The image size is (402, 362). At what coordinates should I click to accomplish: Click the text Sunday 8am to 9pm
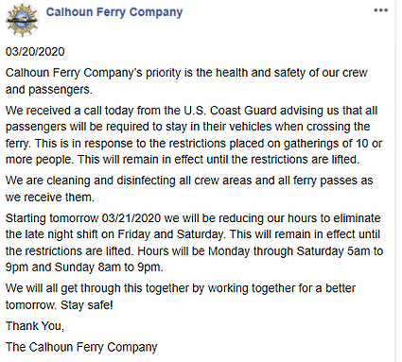click(109, 267)
